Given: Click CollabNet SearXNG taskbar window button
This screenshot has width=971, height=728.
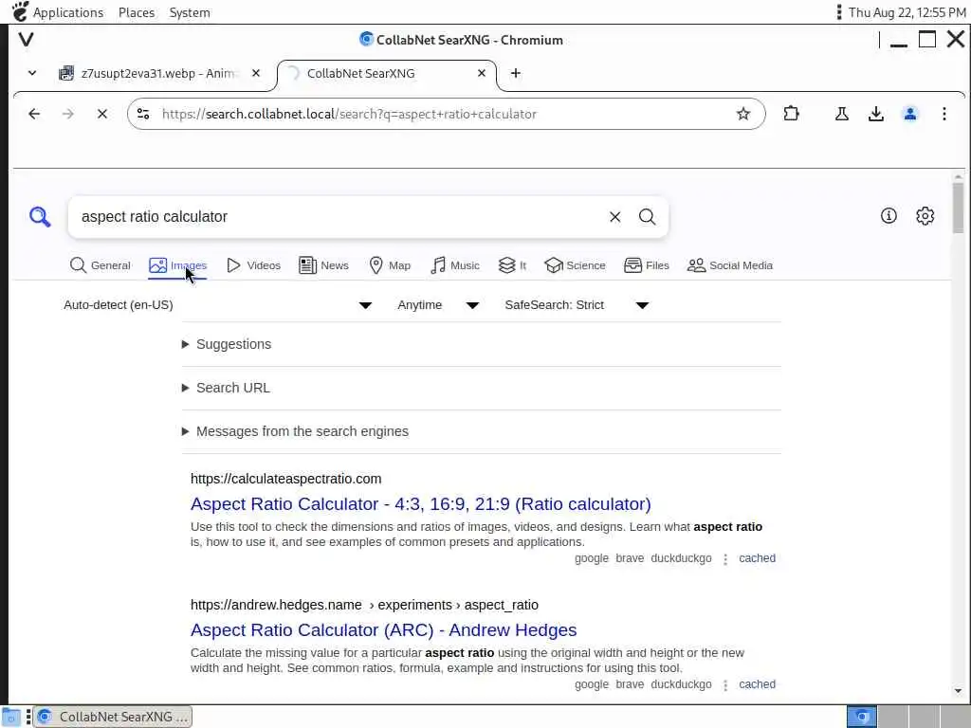Looking at the screenshot, I should click(113, 717).
